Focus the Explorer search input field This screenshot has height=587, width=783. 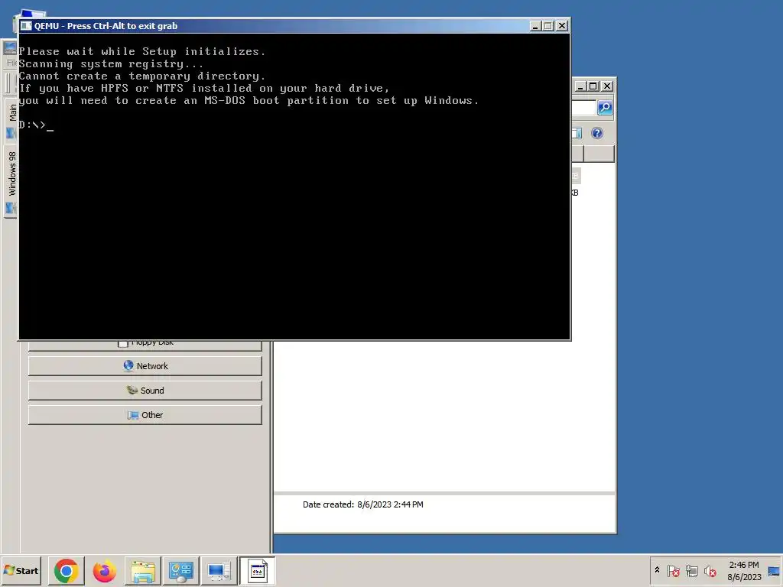(x=583, y=107)
